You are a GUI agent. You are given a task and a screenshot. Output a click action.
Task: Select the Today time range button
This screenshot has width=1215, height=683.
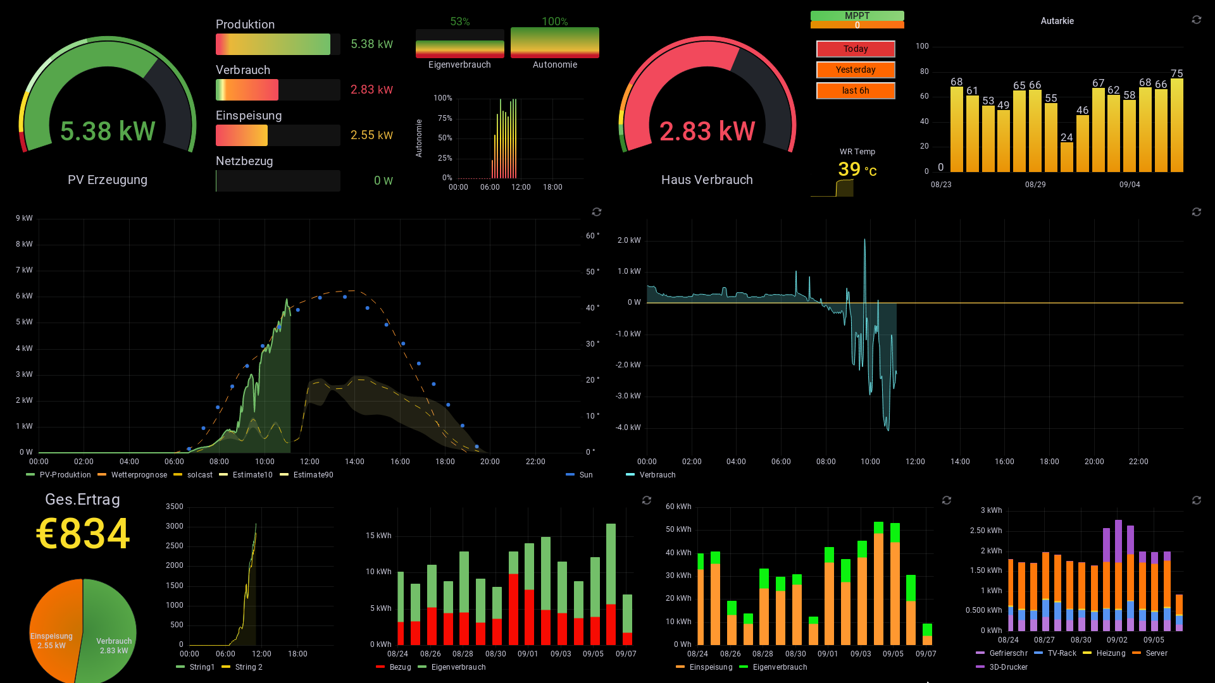[x=855, y=49]
